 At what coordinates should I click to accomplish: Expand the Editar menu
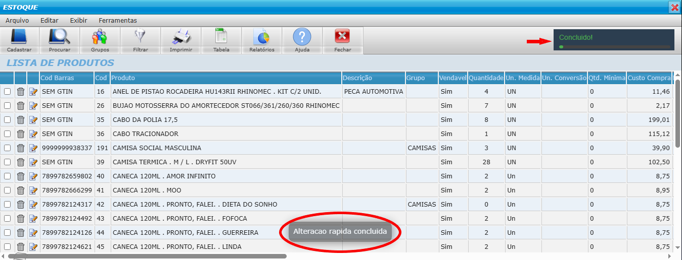(50, 21)
